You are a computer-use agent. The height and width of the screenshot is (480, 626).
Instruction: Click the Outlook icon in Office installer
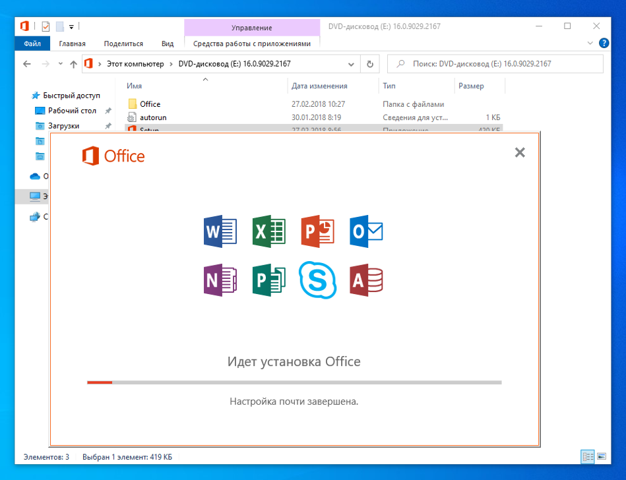(366, 231)
